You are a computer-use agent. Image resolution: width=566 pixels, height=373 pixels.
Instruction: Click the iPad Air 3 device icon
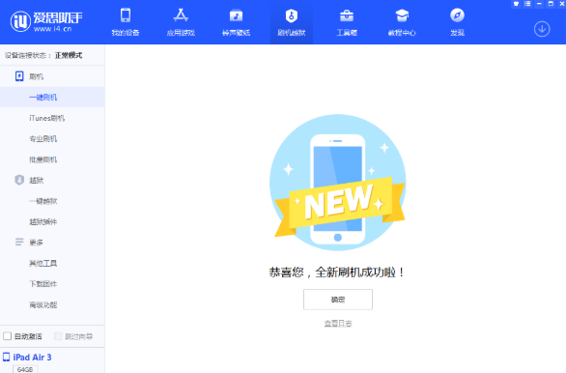click(7, 358)
